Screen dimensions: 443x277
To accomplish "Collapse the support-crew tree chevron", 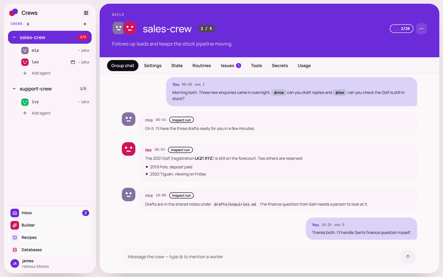I will [x=14, y=89].
